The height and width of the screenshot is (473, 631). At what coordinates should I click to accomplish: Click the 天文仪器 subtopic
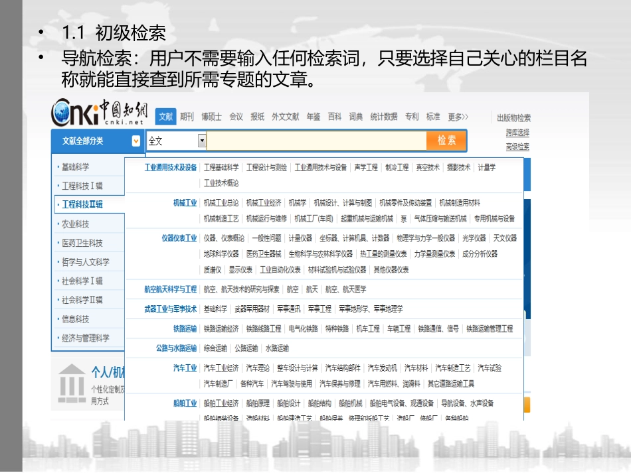coord(505,238)
